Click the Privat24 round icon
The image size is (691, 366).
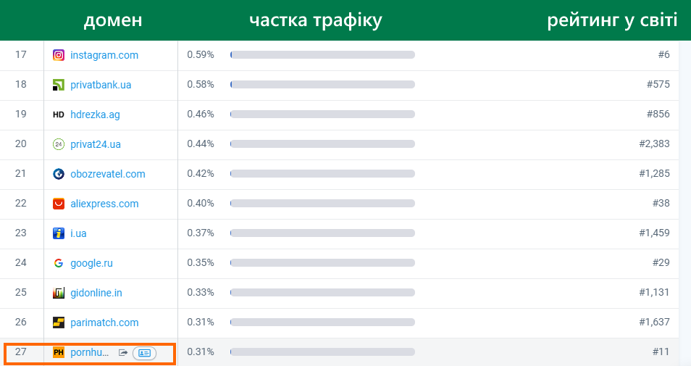[59, 144]
